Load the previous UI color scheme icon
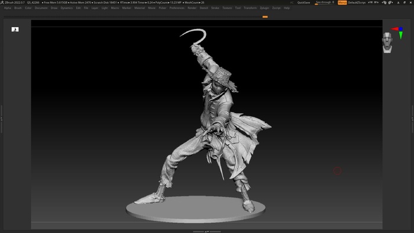The image size is (414, 233). [x=384, y=2]
